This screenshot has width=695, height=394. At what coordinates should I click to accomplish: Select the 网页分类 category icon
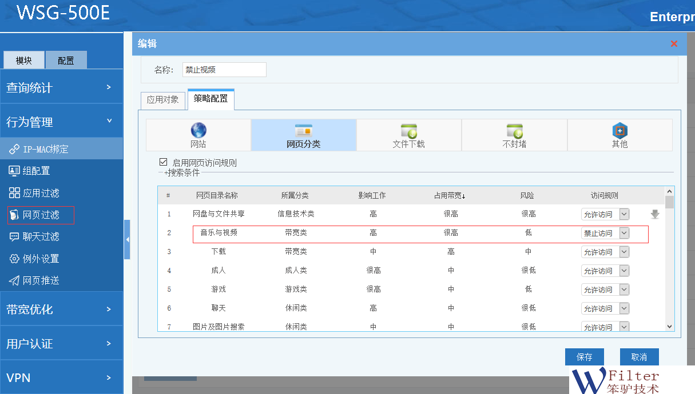coord(303,130)
